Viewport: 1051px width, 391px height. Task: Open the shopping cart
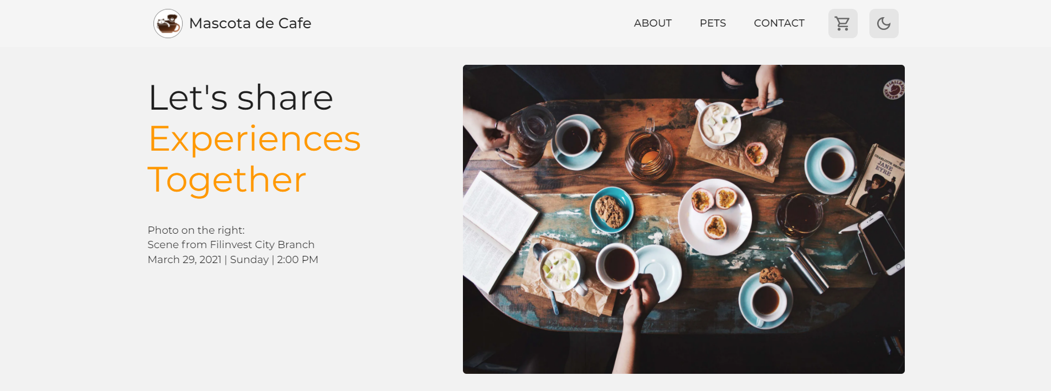[843, 23]
